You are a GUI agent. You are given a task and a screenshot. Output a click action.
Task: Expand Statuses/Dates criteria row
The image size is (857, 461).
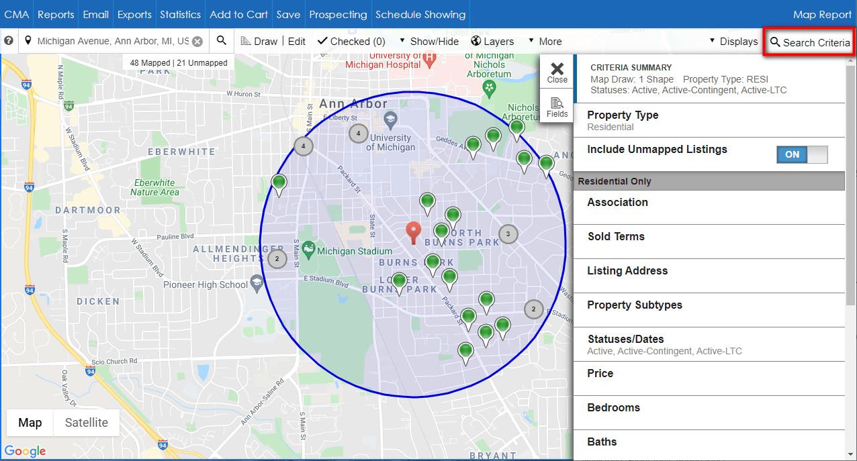point(709,344)
